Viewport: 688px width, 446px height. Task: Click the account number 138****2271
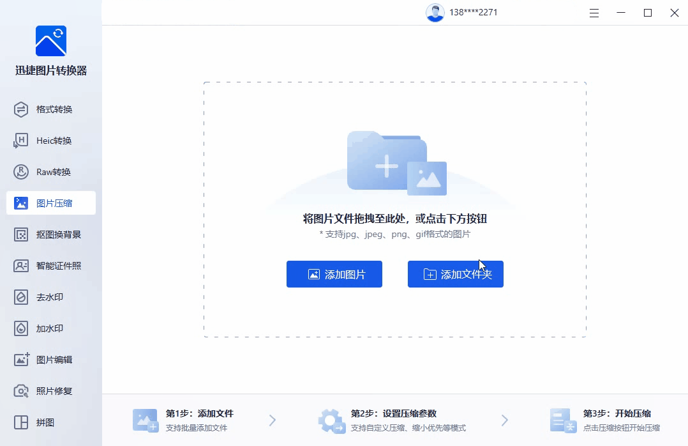click(x=474, y=13)
